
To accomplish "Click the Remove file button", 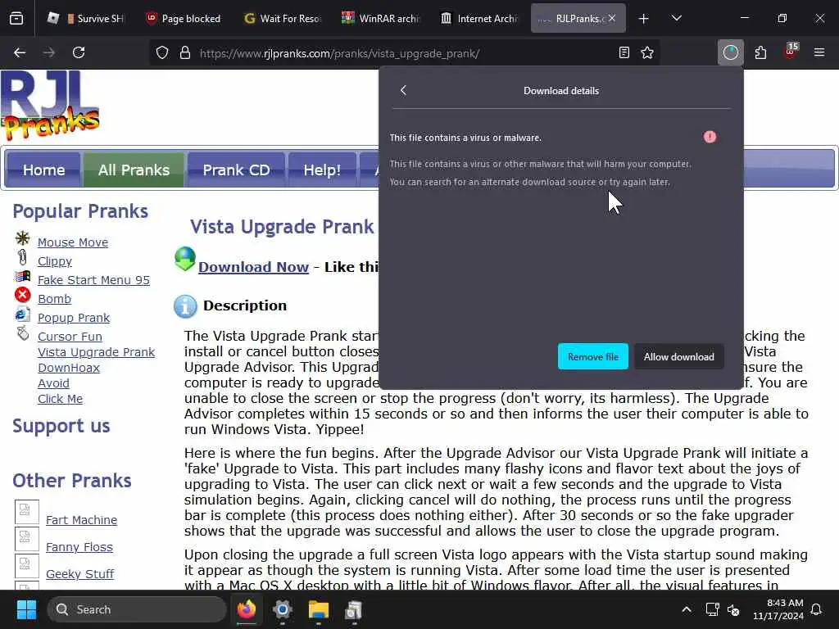I will click(x=593, y=356).
